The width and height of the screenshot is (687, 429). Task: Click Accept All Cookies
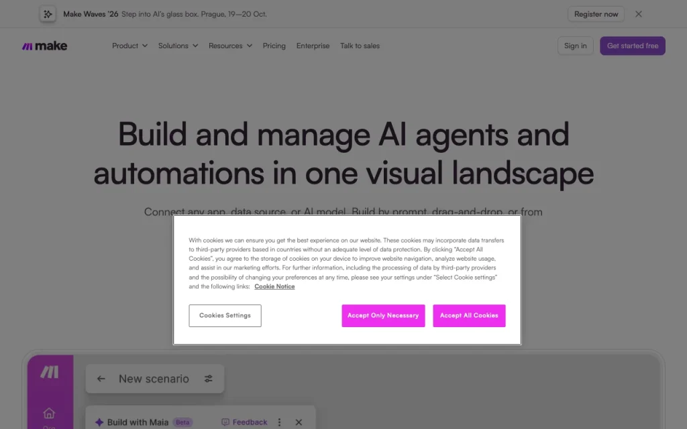[469, 316]
